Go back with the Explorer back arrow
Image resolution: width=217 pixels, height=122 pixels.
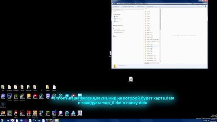pos(113,3)
